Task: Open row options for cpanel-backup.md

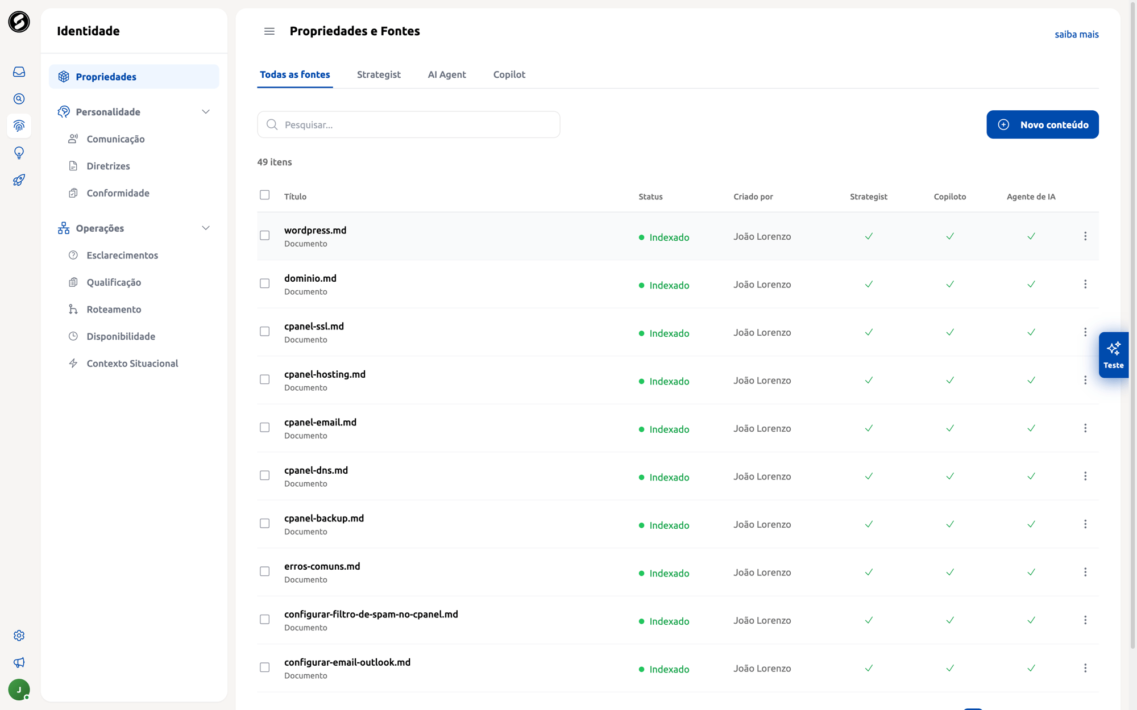Action: pyautogui.click(x=1085, y=524)
